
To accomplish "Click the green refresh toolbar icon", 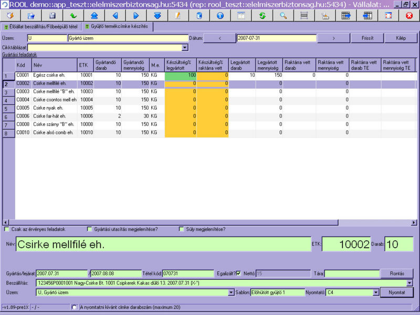I will [262, 15].
